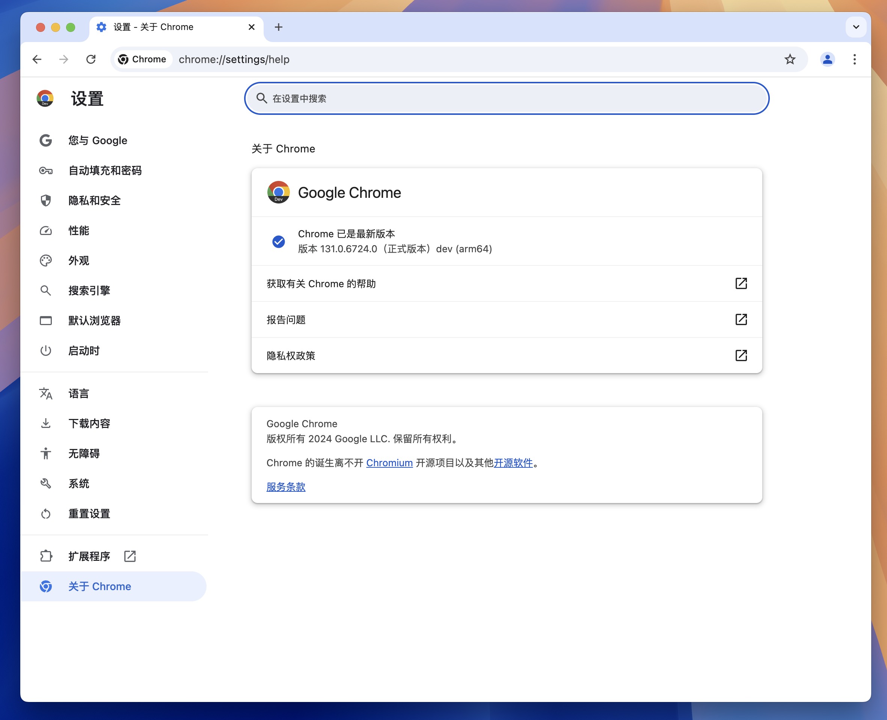Select the 设置 - 关于 Chrome tab
The height and width of the screenshot is (720, 887).
coord(176,28)
